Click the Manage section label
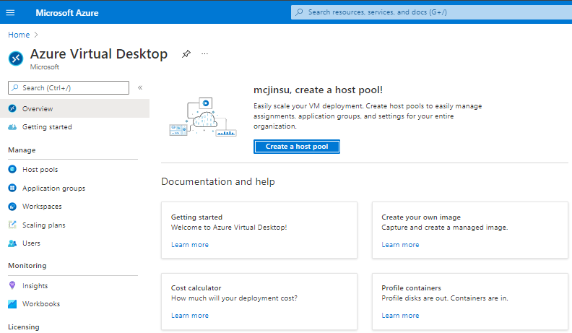The height and width of the screenshot is (333, 572). click(x=22, y=150)
